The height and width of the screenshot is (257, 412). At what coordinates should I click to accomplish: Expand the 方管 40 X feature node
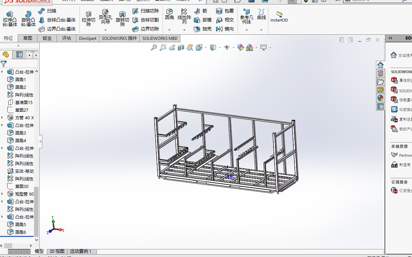pos(2,118)
